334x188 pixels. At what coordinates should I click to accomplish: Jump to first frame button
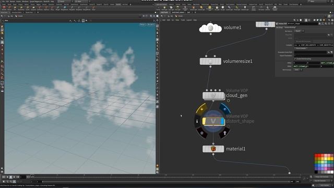[4, 177]
